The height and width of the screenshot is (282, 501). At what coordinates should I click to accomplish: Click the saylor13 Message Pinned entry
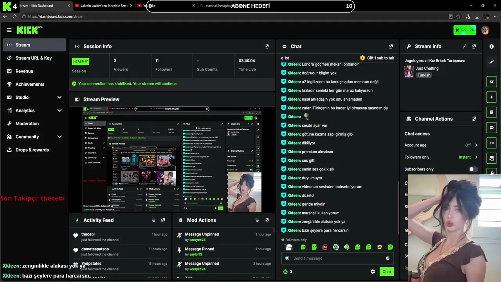pos(223,251)
